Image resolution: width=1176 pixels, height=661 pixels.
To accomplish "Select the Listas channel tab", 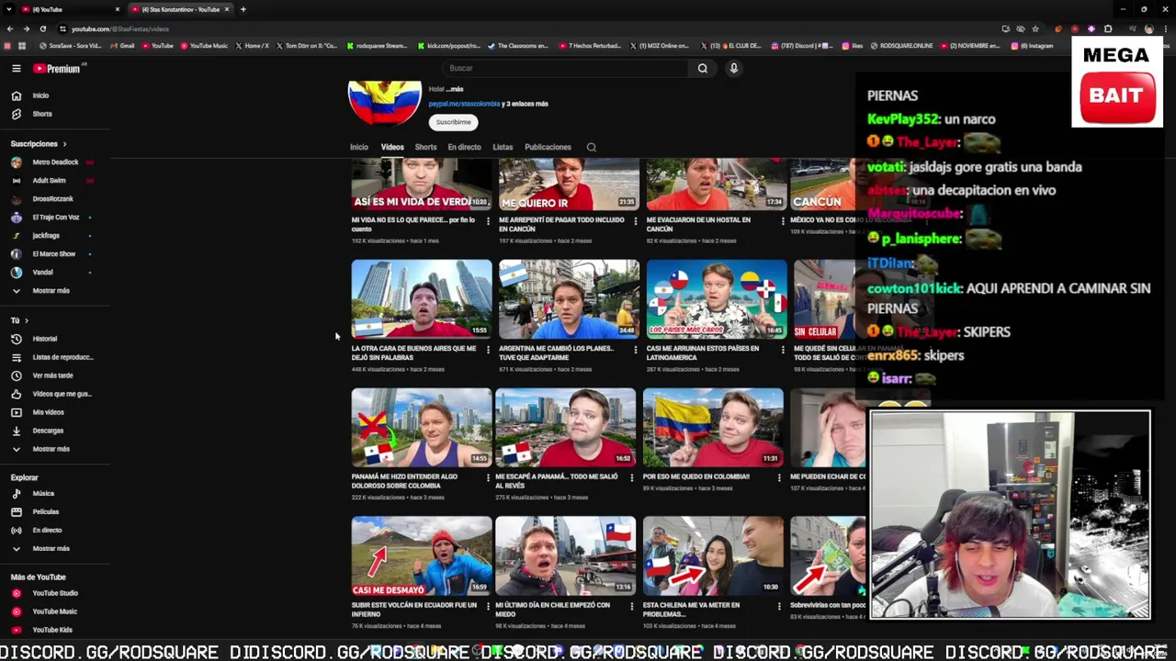I will pos(503,147).
